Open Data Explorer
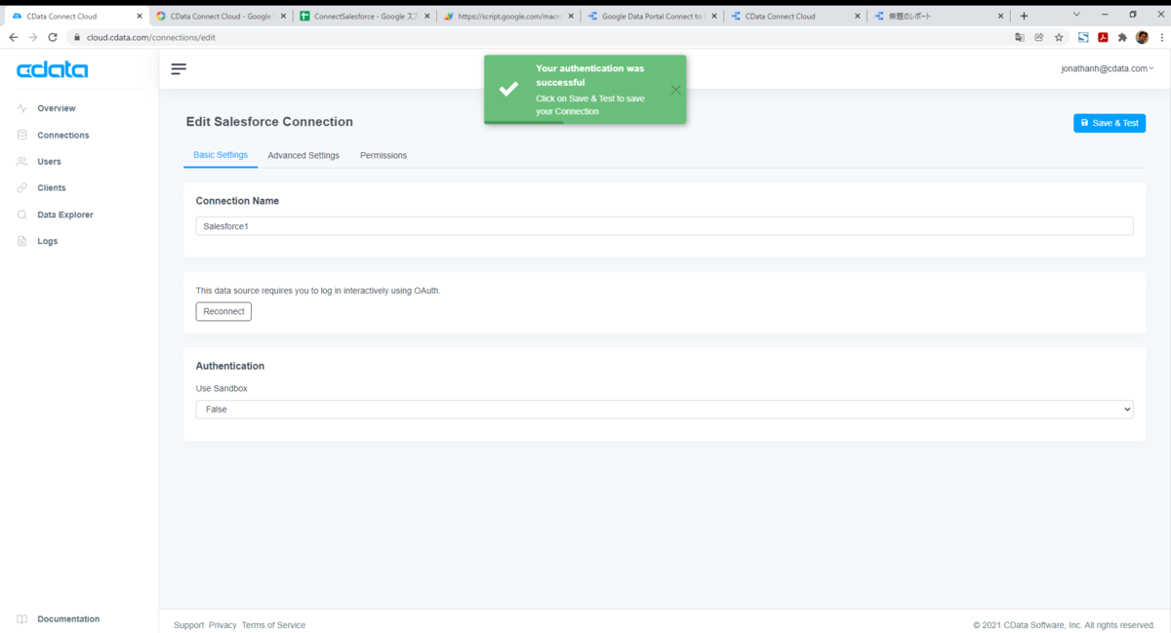 [65, 215]
